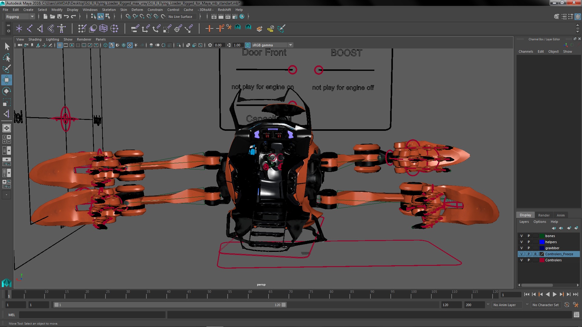Open the Redshift menu
The width and height of the screenshot is (582, 327).
point(224,10)
